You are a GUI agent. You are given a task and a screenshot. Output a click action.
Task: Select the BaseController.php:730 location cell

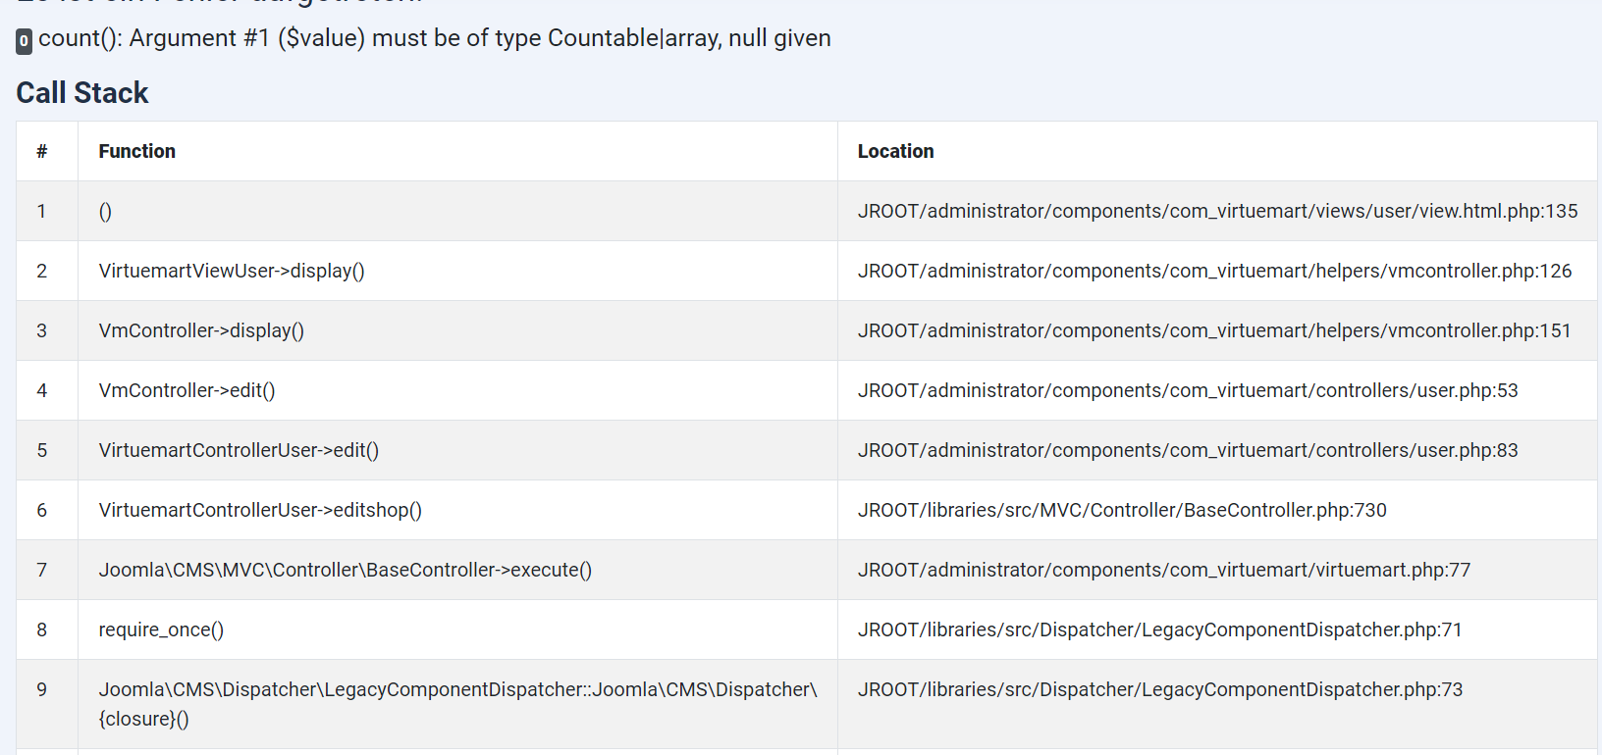[x=1122, y=510]
